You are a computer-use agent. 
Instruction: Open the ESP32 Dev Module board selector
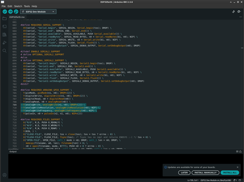tap(38, 11)
